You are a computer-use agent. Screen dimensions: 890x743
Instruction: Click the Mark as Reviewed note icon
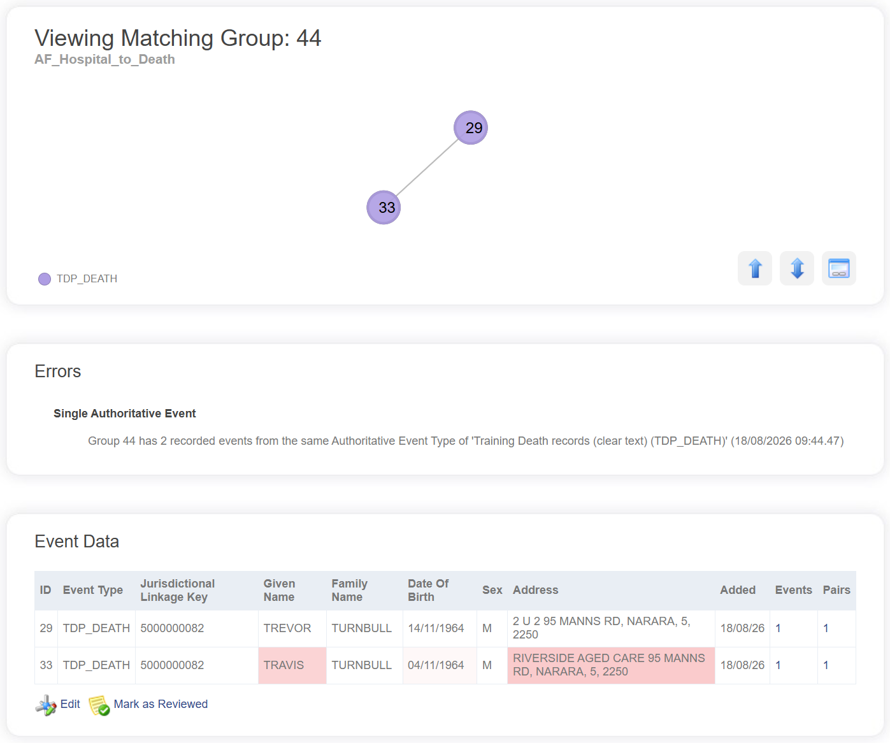point(99,705)
